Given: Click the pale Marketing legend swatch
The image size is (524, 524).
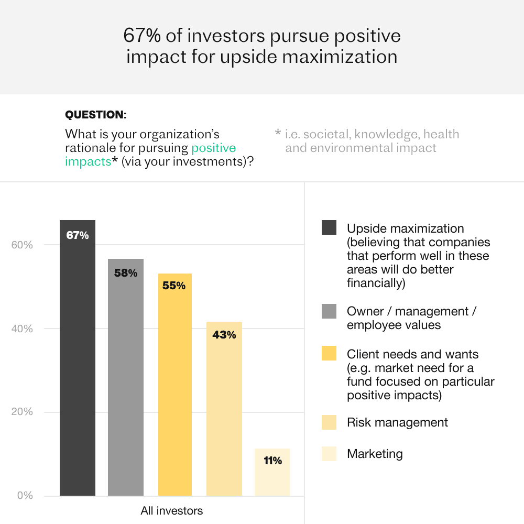Looking at the screenshot, I should 329,454.
